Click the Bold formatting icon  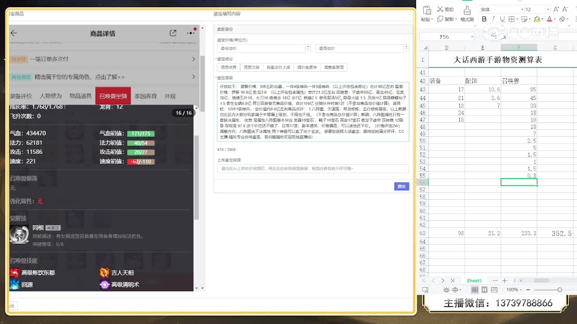point(484,19)
